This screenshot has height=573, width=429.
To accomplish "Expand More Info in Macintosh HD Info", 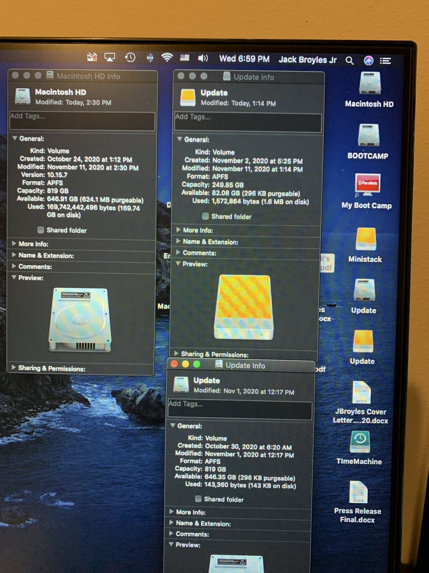I will pos(14,244).
